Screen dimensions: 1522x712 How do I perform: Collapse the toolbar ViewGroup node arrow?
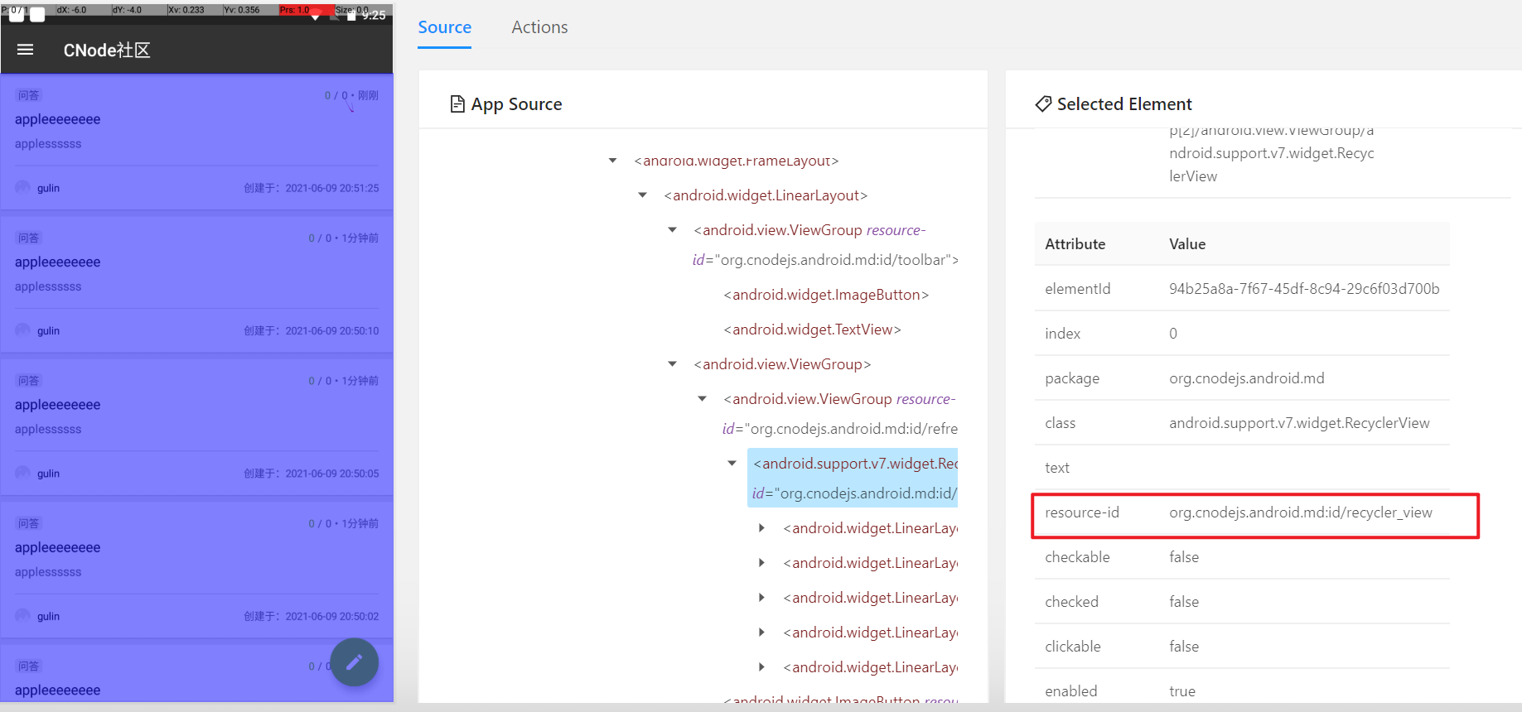(673, 230)
